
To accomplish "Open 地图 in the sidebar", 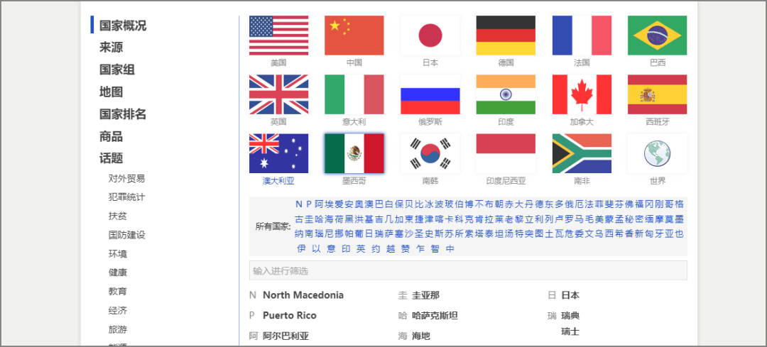I will click(111, 92).
